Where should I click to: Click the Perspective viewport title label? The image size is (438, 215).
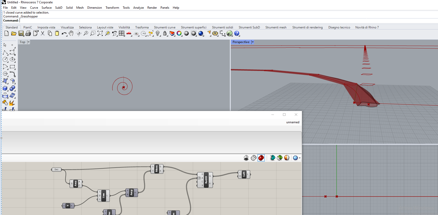241,42
